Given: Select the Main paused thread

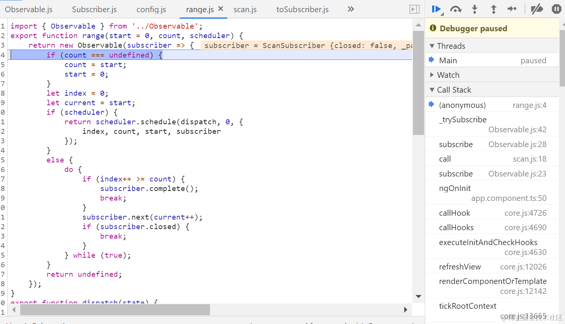Looking at the screenshot, I should tap(492, 61).
